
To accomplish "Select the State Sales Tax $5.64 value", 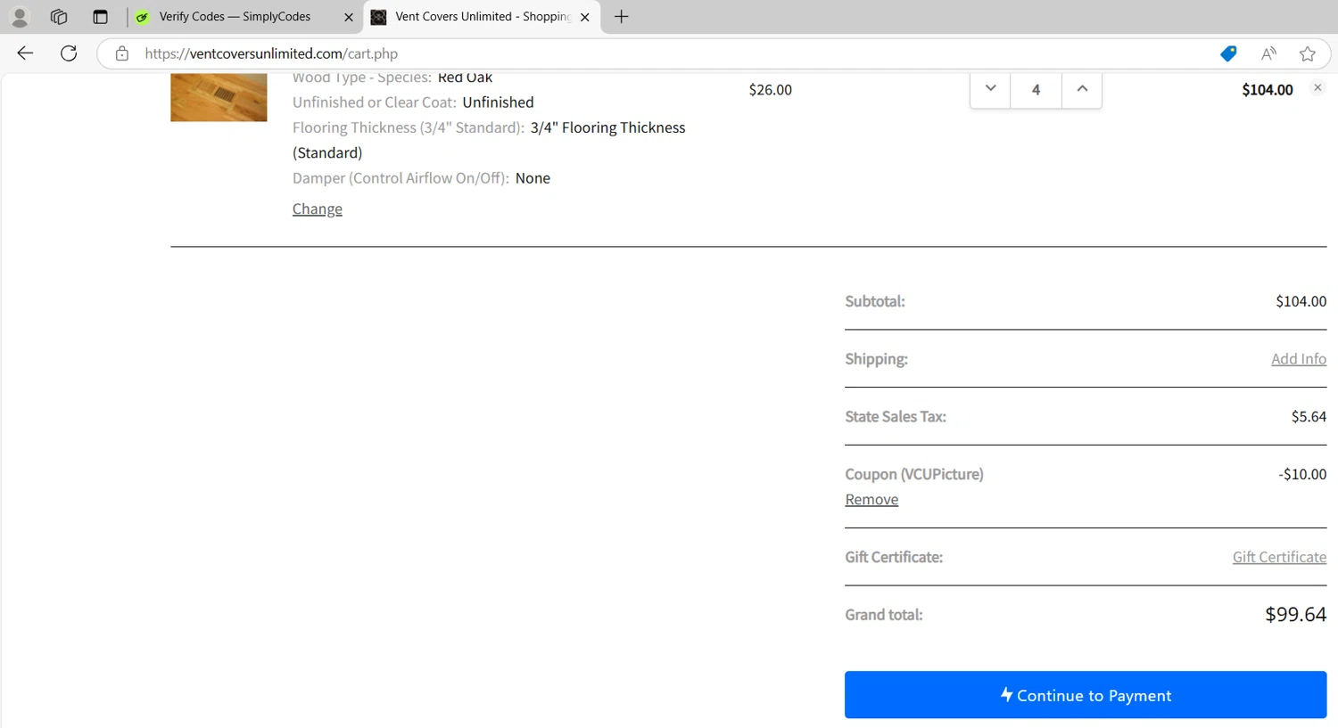I will (x=1309, y=416).
